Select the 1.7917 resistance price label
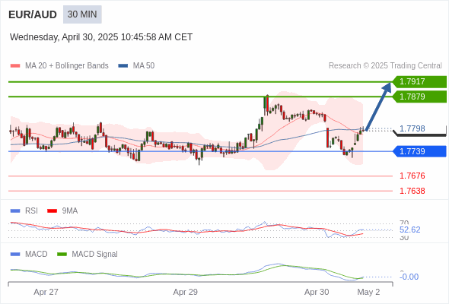 point(419,82)
